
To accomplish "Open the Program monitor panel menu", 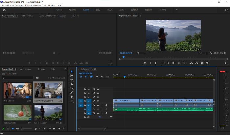I will tap(141, 16).
